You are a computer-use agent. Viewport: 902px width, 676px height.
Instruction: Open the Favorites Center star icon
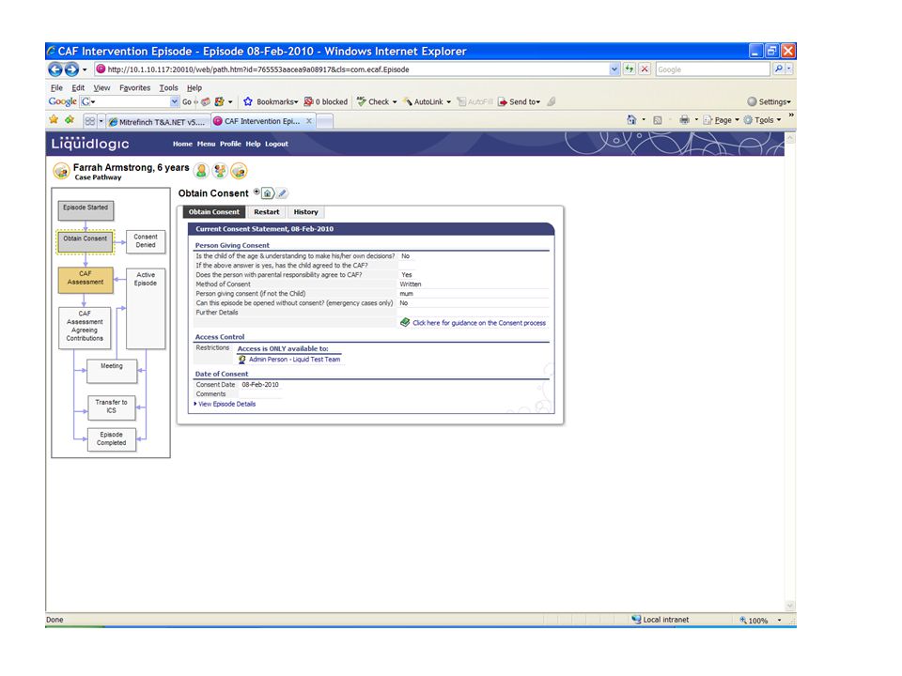pos(54,119)
